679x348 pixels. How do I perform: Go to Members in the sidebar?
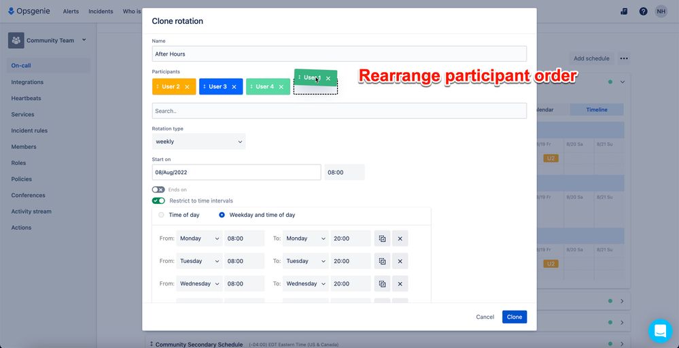point(24,147)
